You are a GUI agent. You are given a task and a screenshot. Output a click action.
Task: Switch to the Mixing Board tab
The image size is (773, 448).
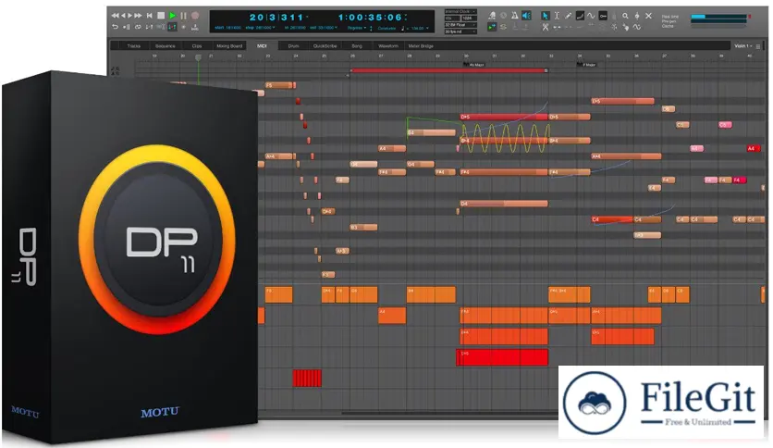[x=229, y=46]
